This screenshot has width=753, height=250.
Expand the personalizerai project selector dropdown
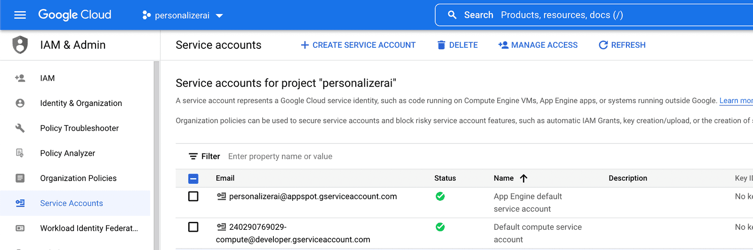(183, 15)
